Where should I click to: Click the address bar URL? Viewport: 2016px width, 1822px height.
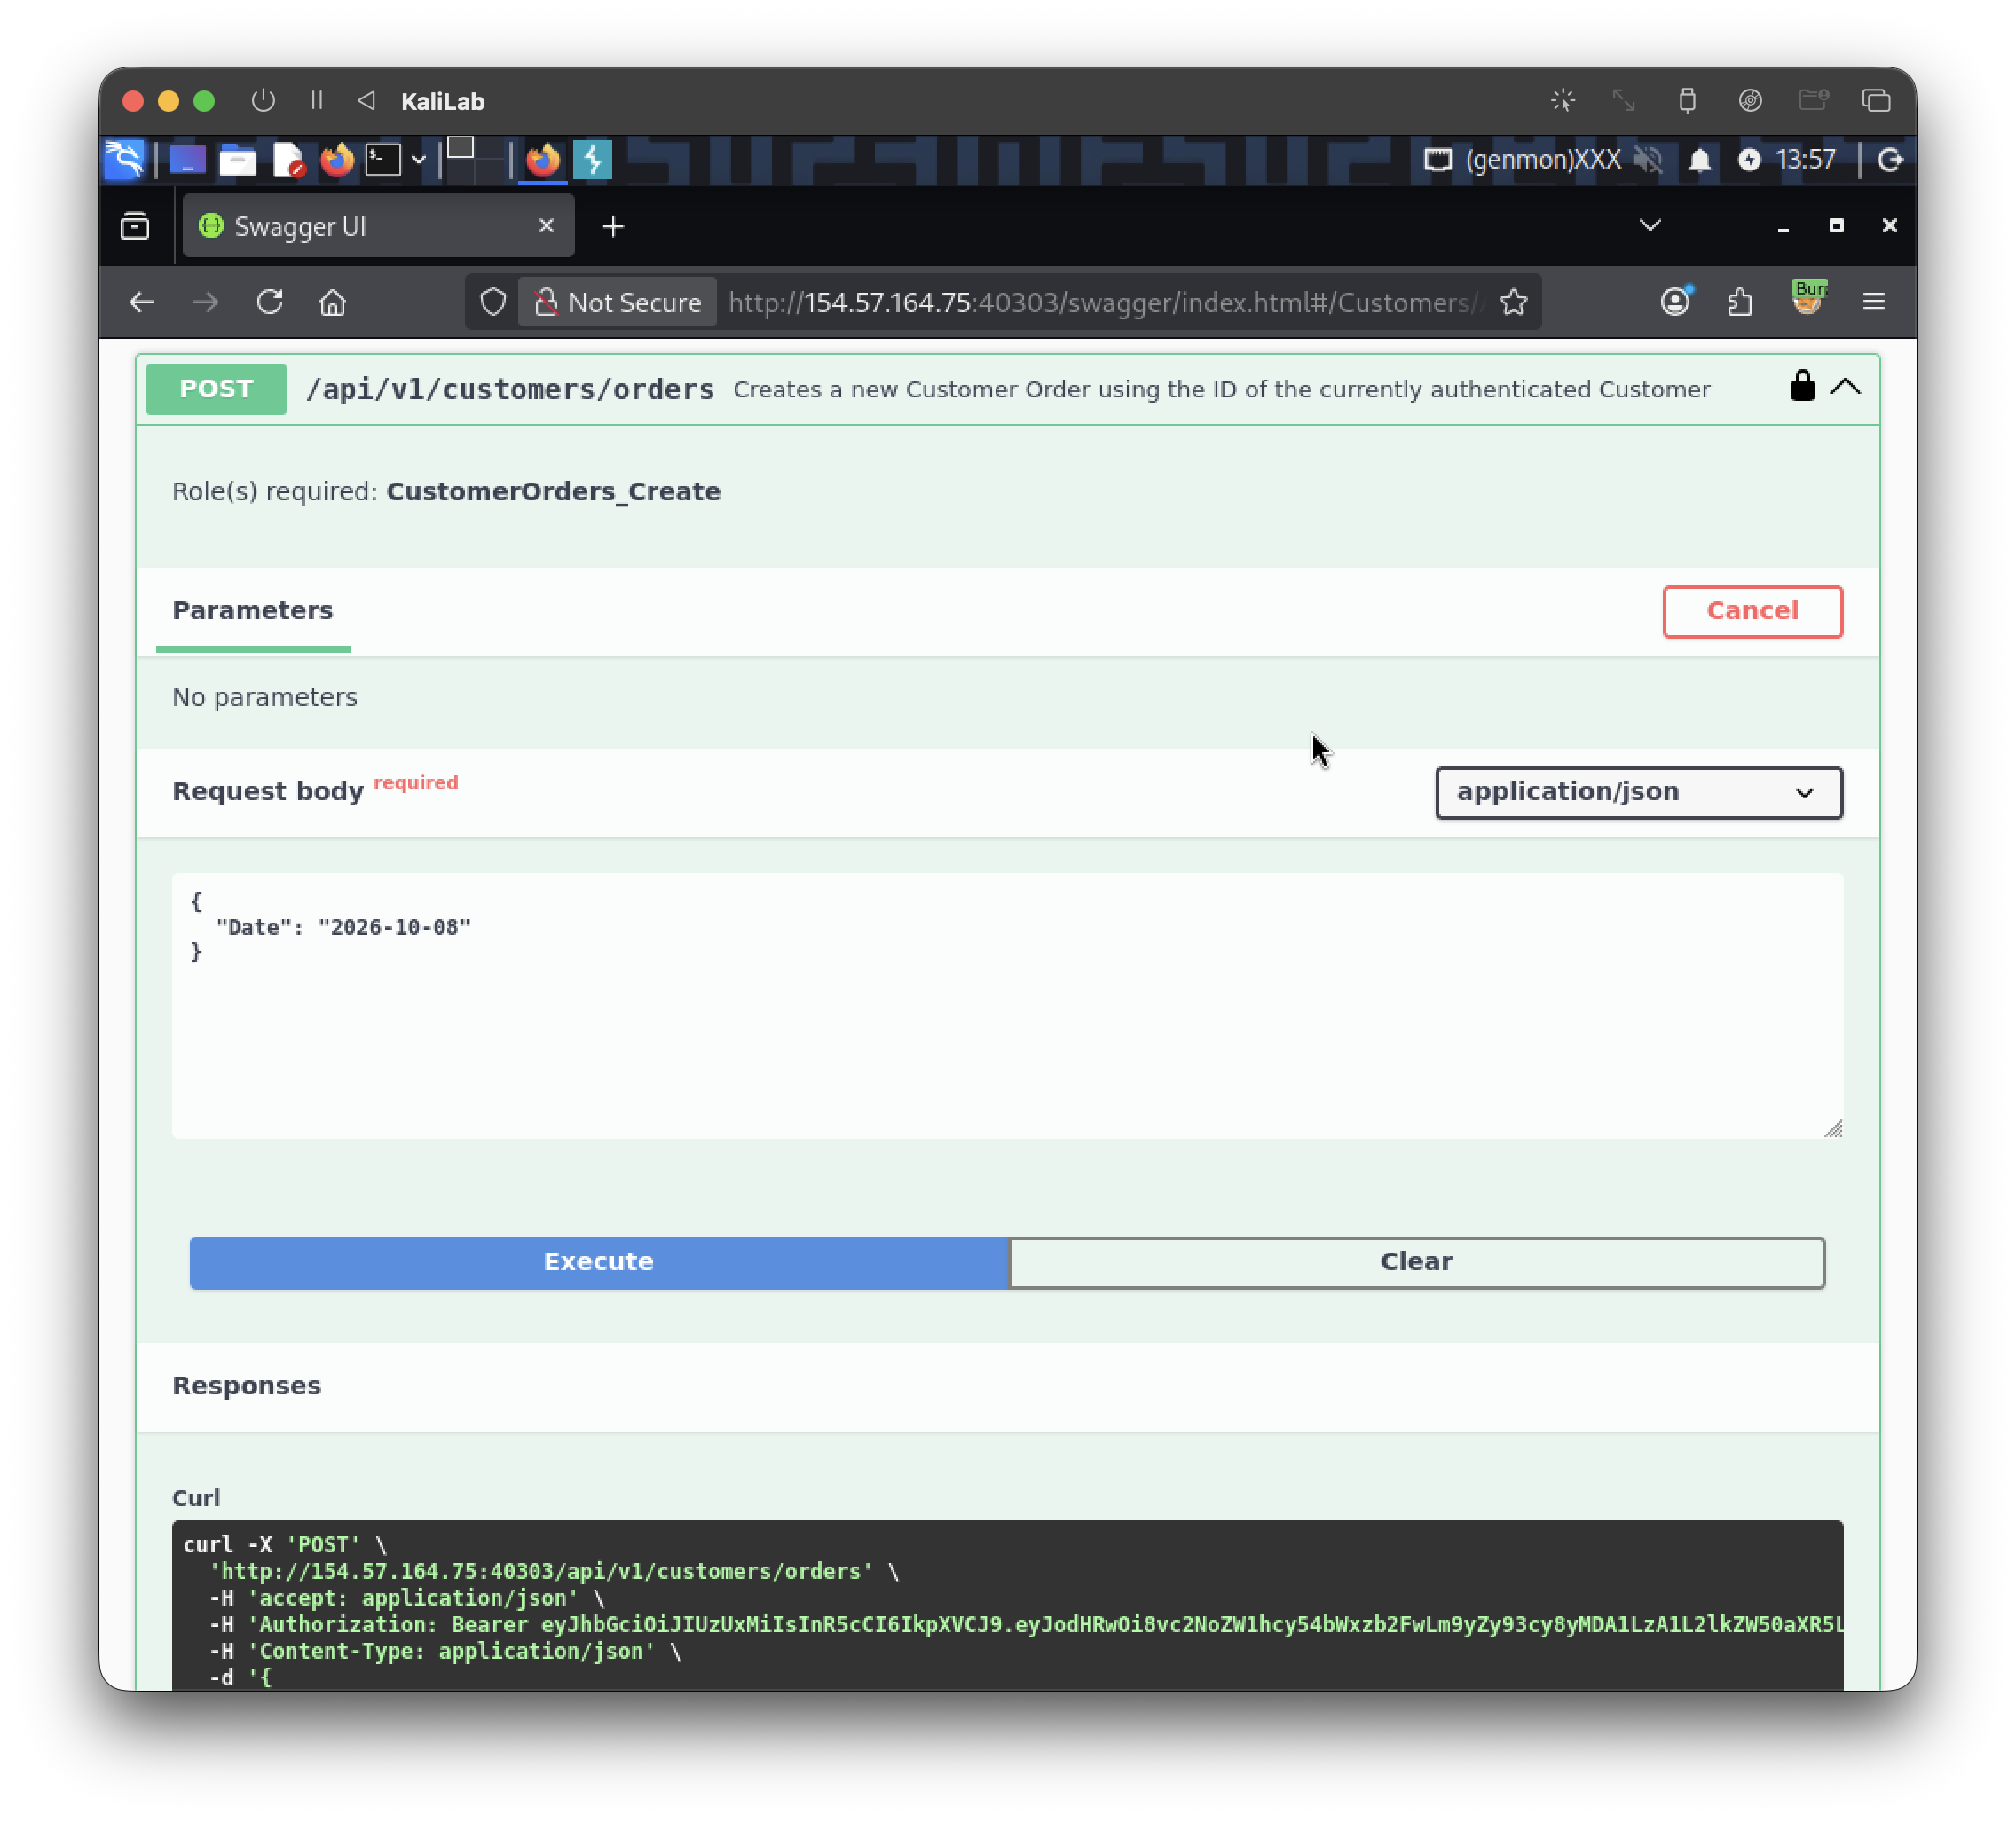click(1105, 302)
